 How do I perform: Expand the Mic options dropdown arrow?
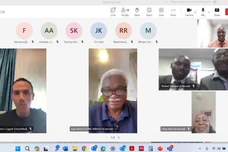click(209, 12)
